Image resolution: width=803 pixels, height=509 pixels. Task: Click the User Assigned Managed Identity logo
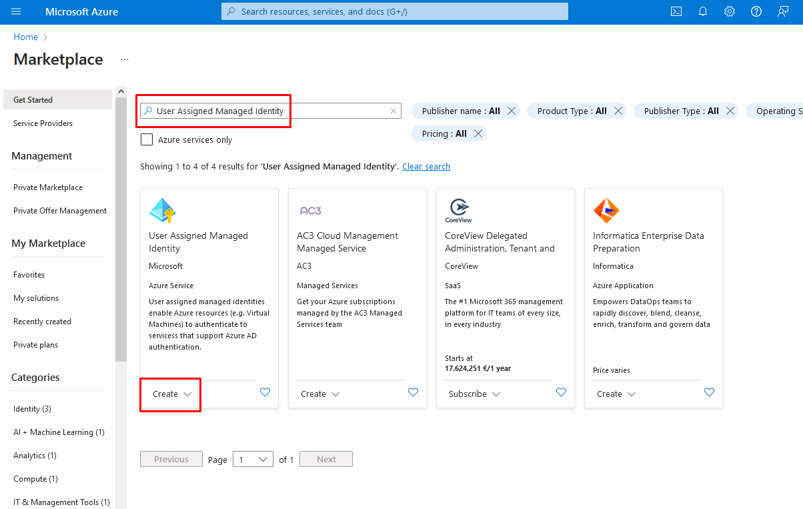coord(162,210)
